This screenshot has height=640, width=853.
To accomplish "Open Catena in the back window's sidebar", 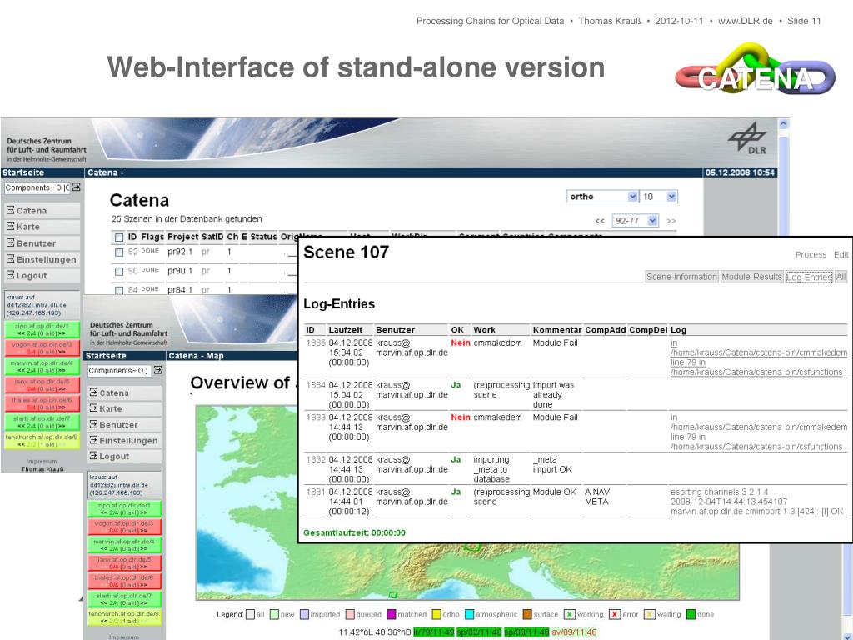I will click(x=42, y=211).
